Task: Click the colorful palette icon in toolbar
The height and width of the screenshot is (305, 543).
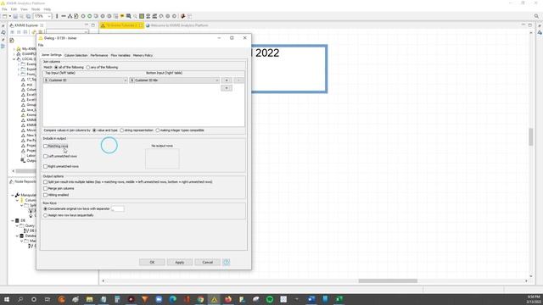Action: tap(183, 16)
